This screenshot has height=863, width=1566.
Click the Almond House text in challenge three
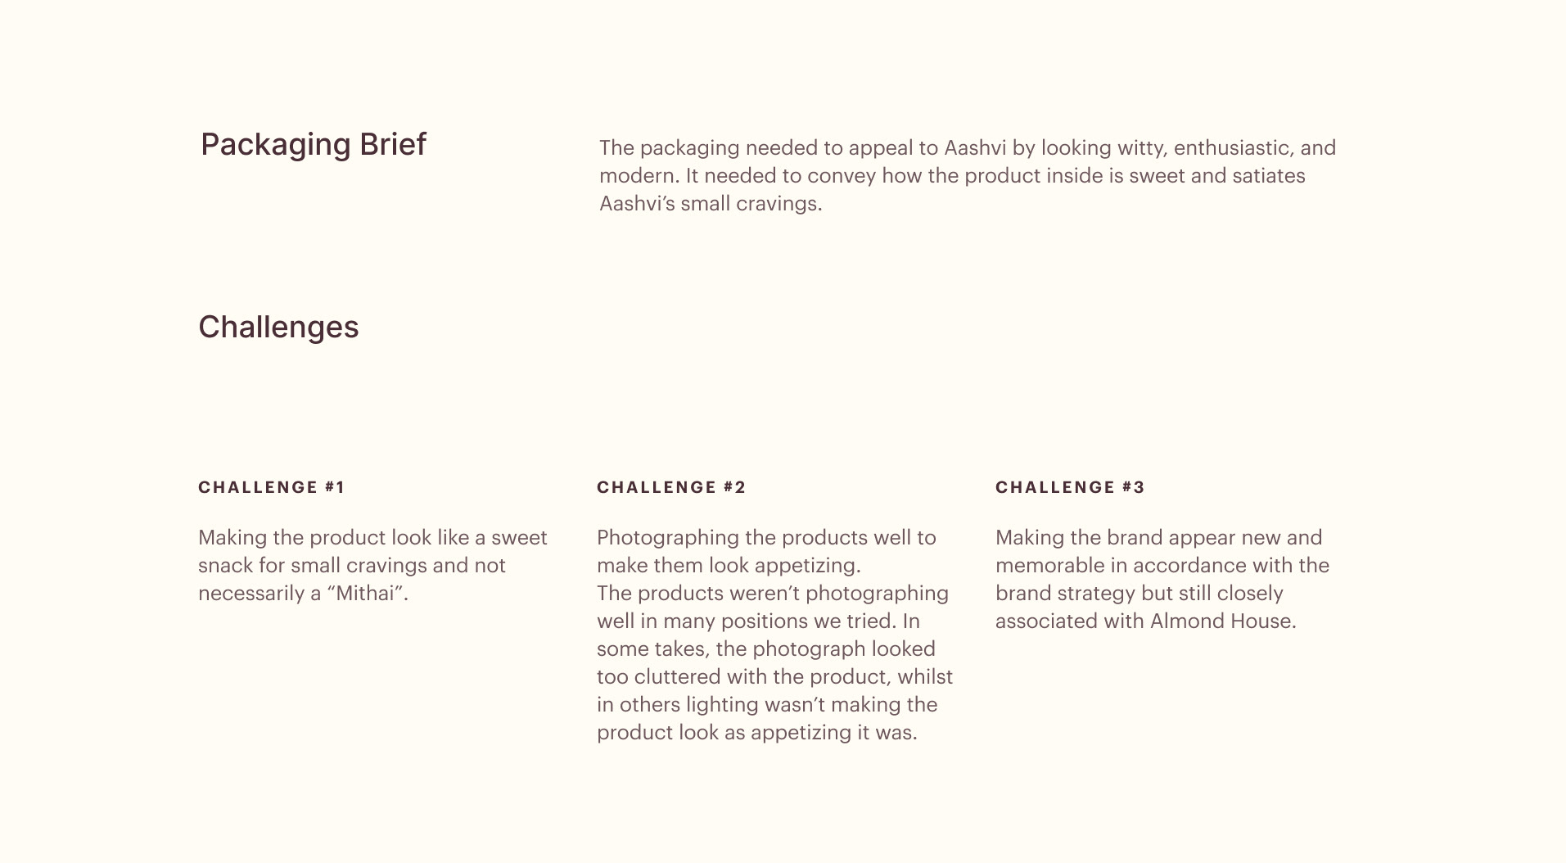point(1223,621)
